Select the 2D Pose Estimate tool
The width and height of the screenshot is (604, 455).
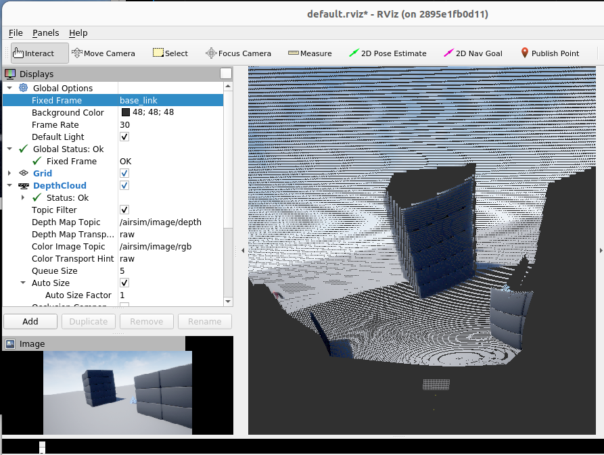[x=388, y=53]
